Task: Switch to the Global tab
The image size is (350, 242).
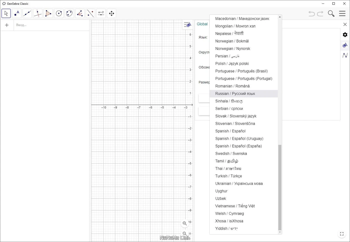Action: [202, 24]
